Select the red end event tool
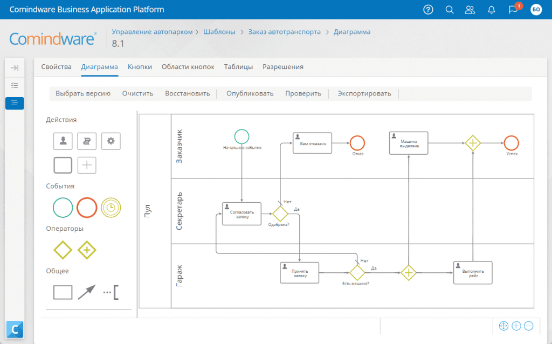The height and width of the screenshot is (344, 552). click(87, 208)
